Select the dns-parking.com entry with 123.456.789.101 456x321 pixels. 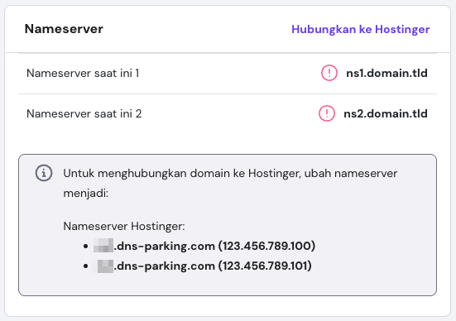pos(202,266)
